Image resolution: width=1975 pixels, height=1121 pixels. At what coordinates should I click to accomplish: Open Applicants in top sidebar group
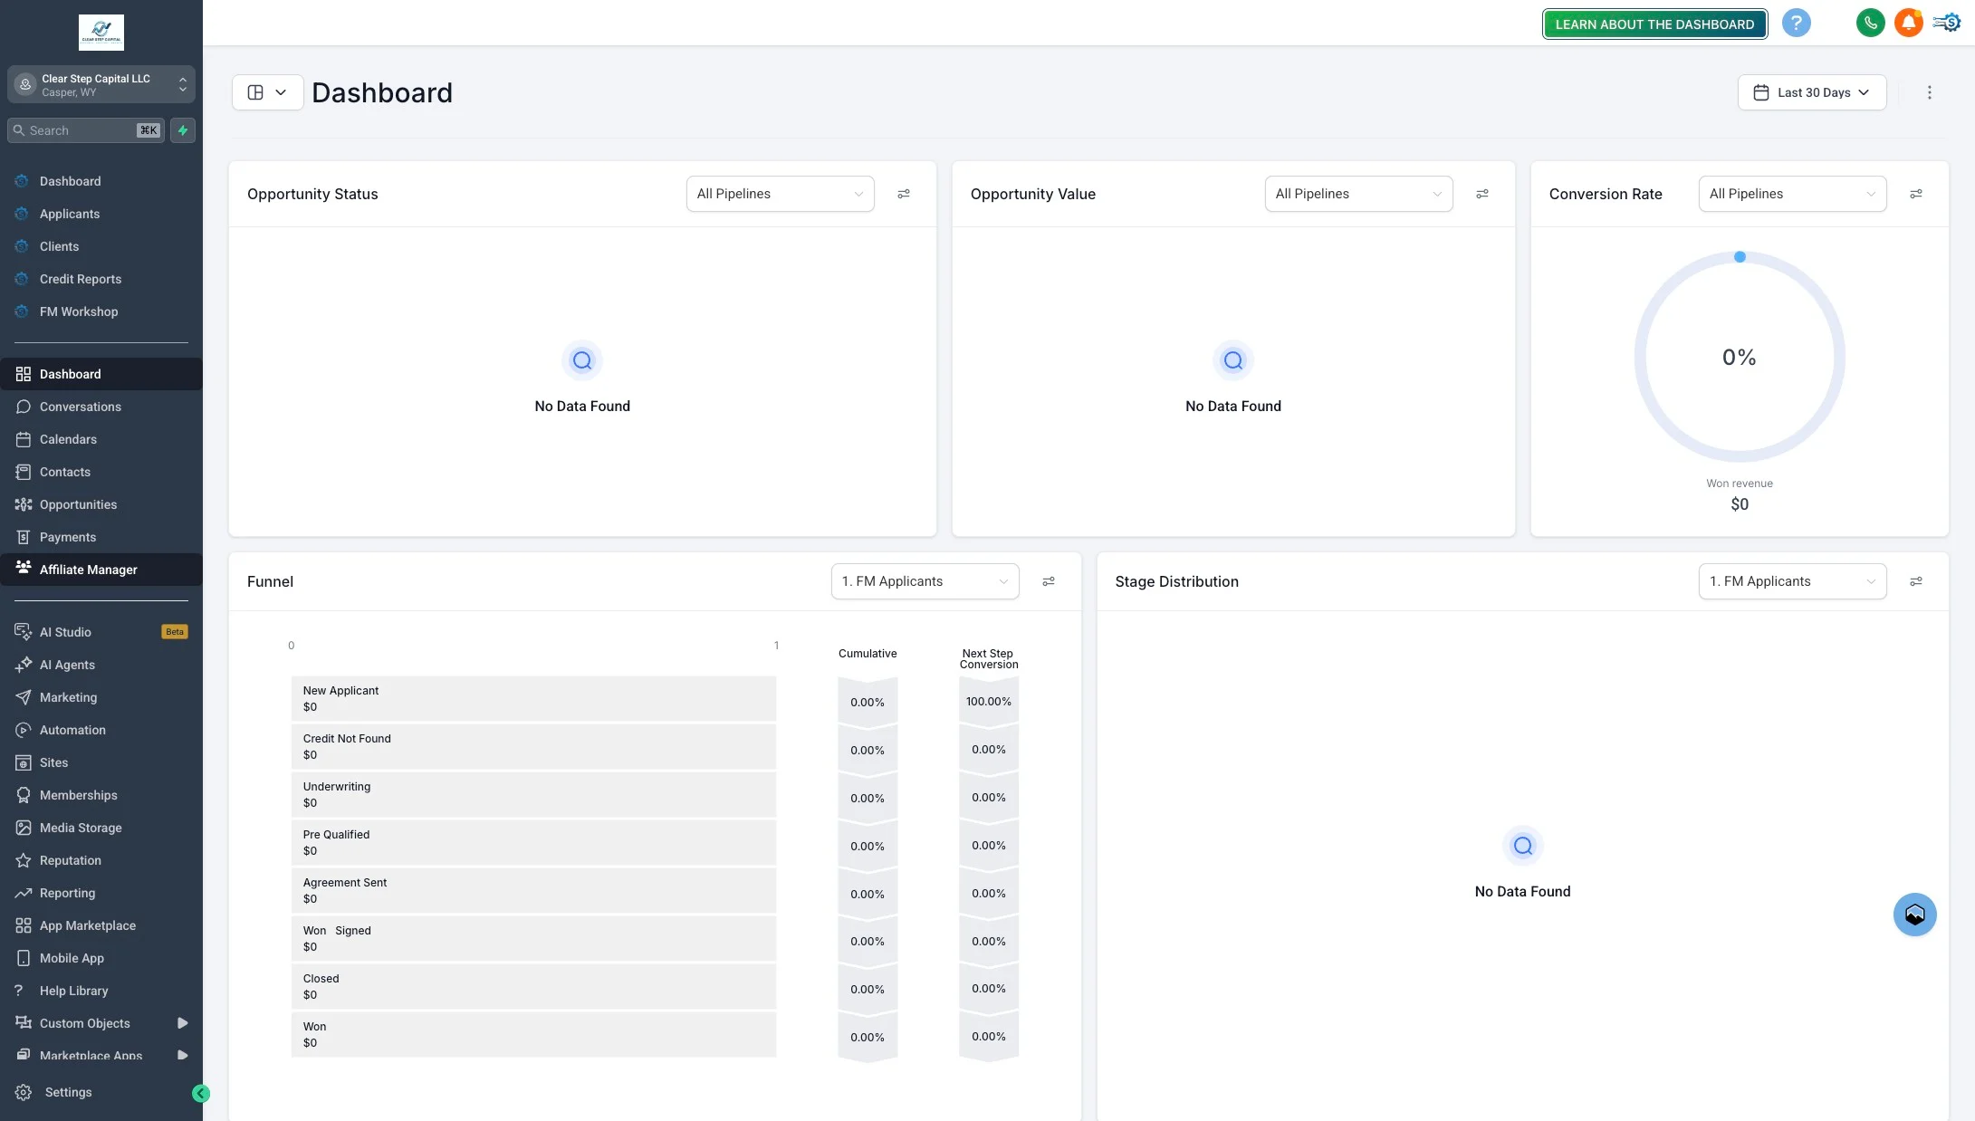[x=101, y=214]
